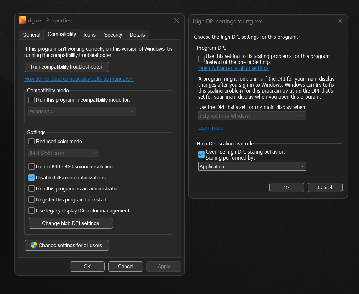The height and width of the screenshot is (294, 359).
Task: Check Reduced color mode option
Action: point(31,141)
